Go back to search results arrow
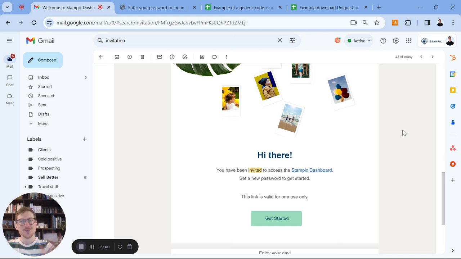461x259 pixels. 101,57
